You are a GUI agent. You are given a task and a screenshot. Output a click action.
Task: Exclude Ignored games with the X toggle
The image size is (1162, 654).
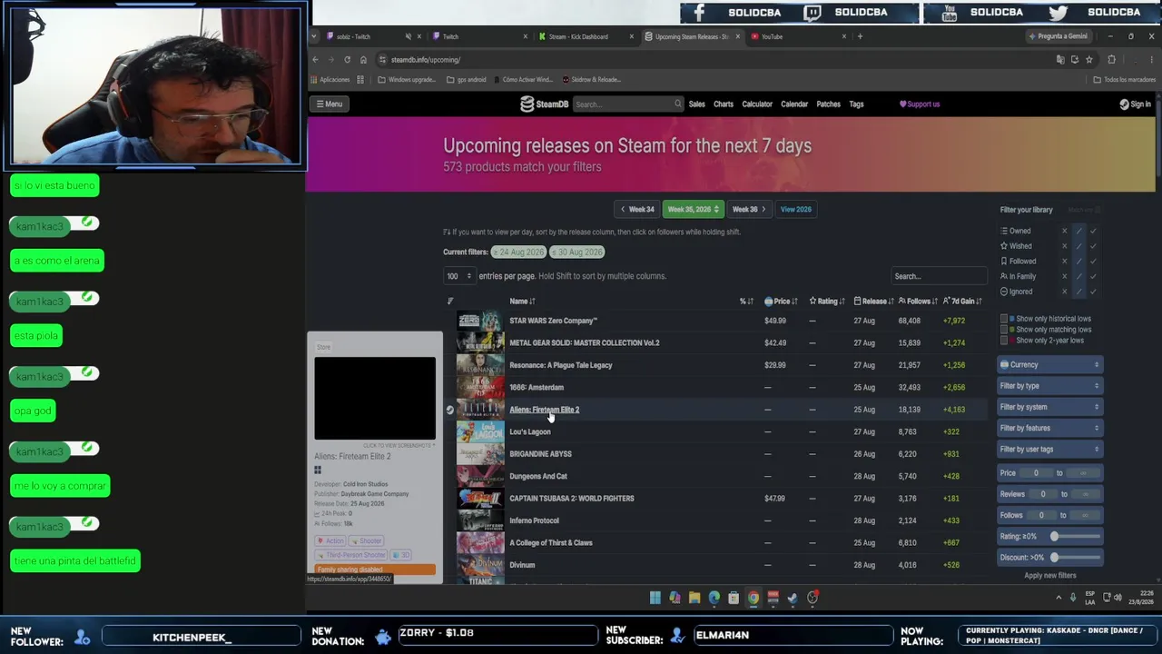[1065, 292]
